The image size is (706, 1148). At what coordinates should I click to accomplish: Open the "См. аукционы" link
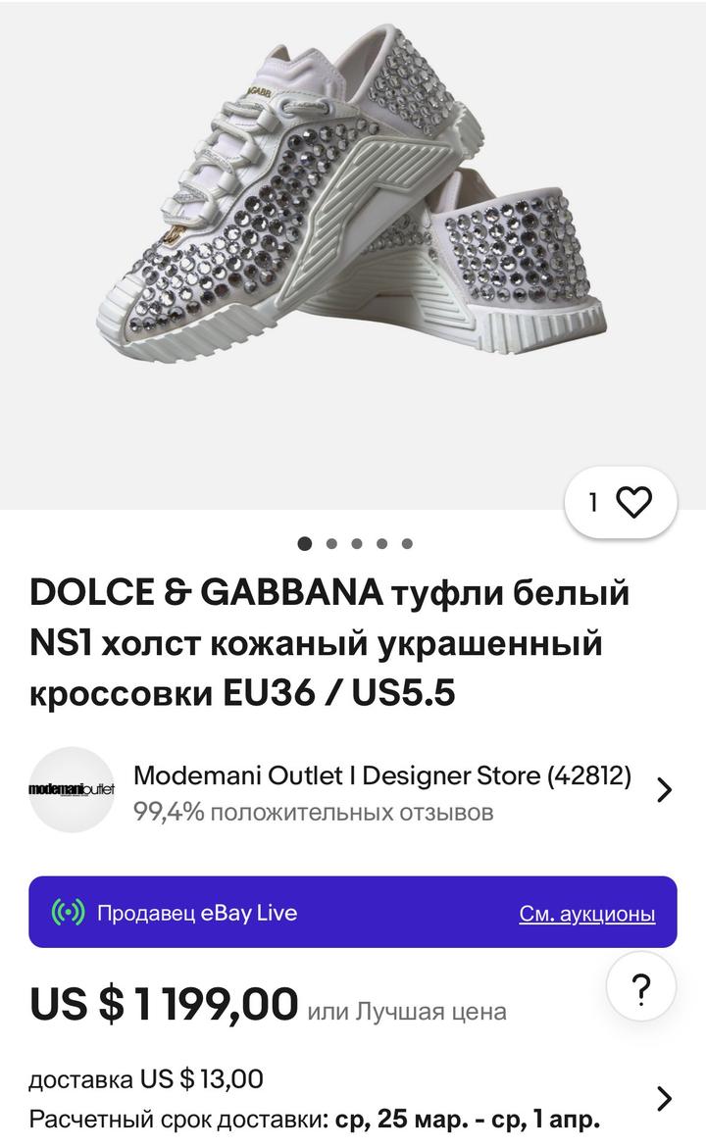(586, 914)
